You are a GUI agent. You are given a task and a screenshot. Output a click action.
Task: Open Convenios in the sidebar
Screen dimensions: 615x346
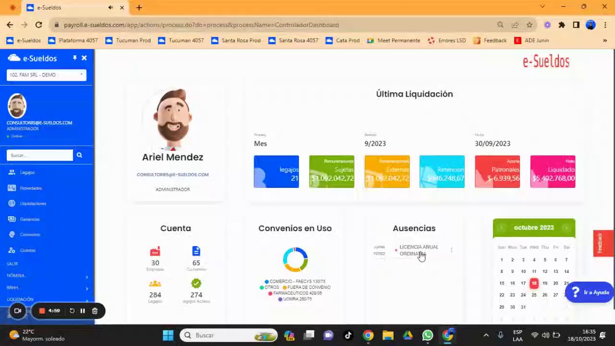click(30, 235)
